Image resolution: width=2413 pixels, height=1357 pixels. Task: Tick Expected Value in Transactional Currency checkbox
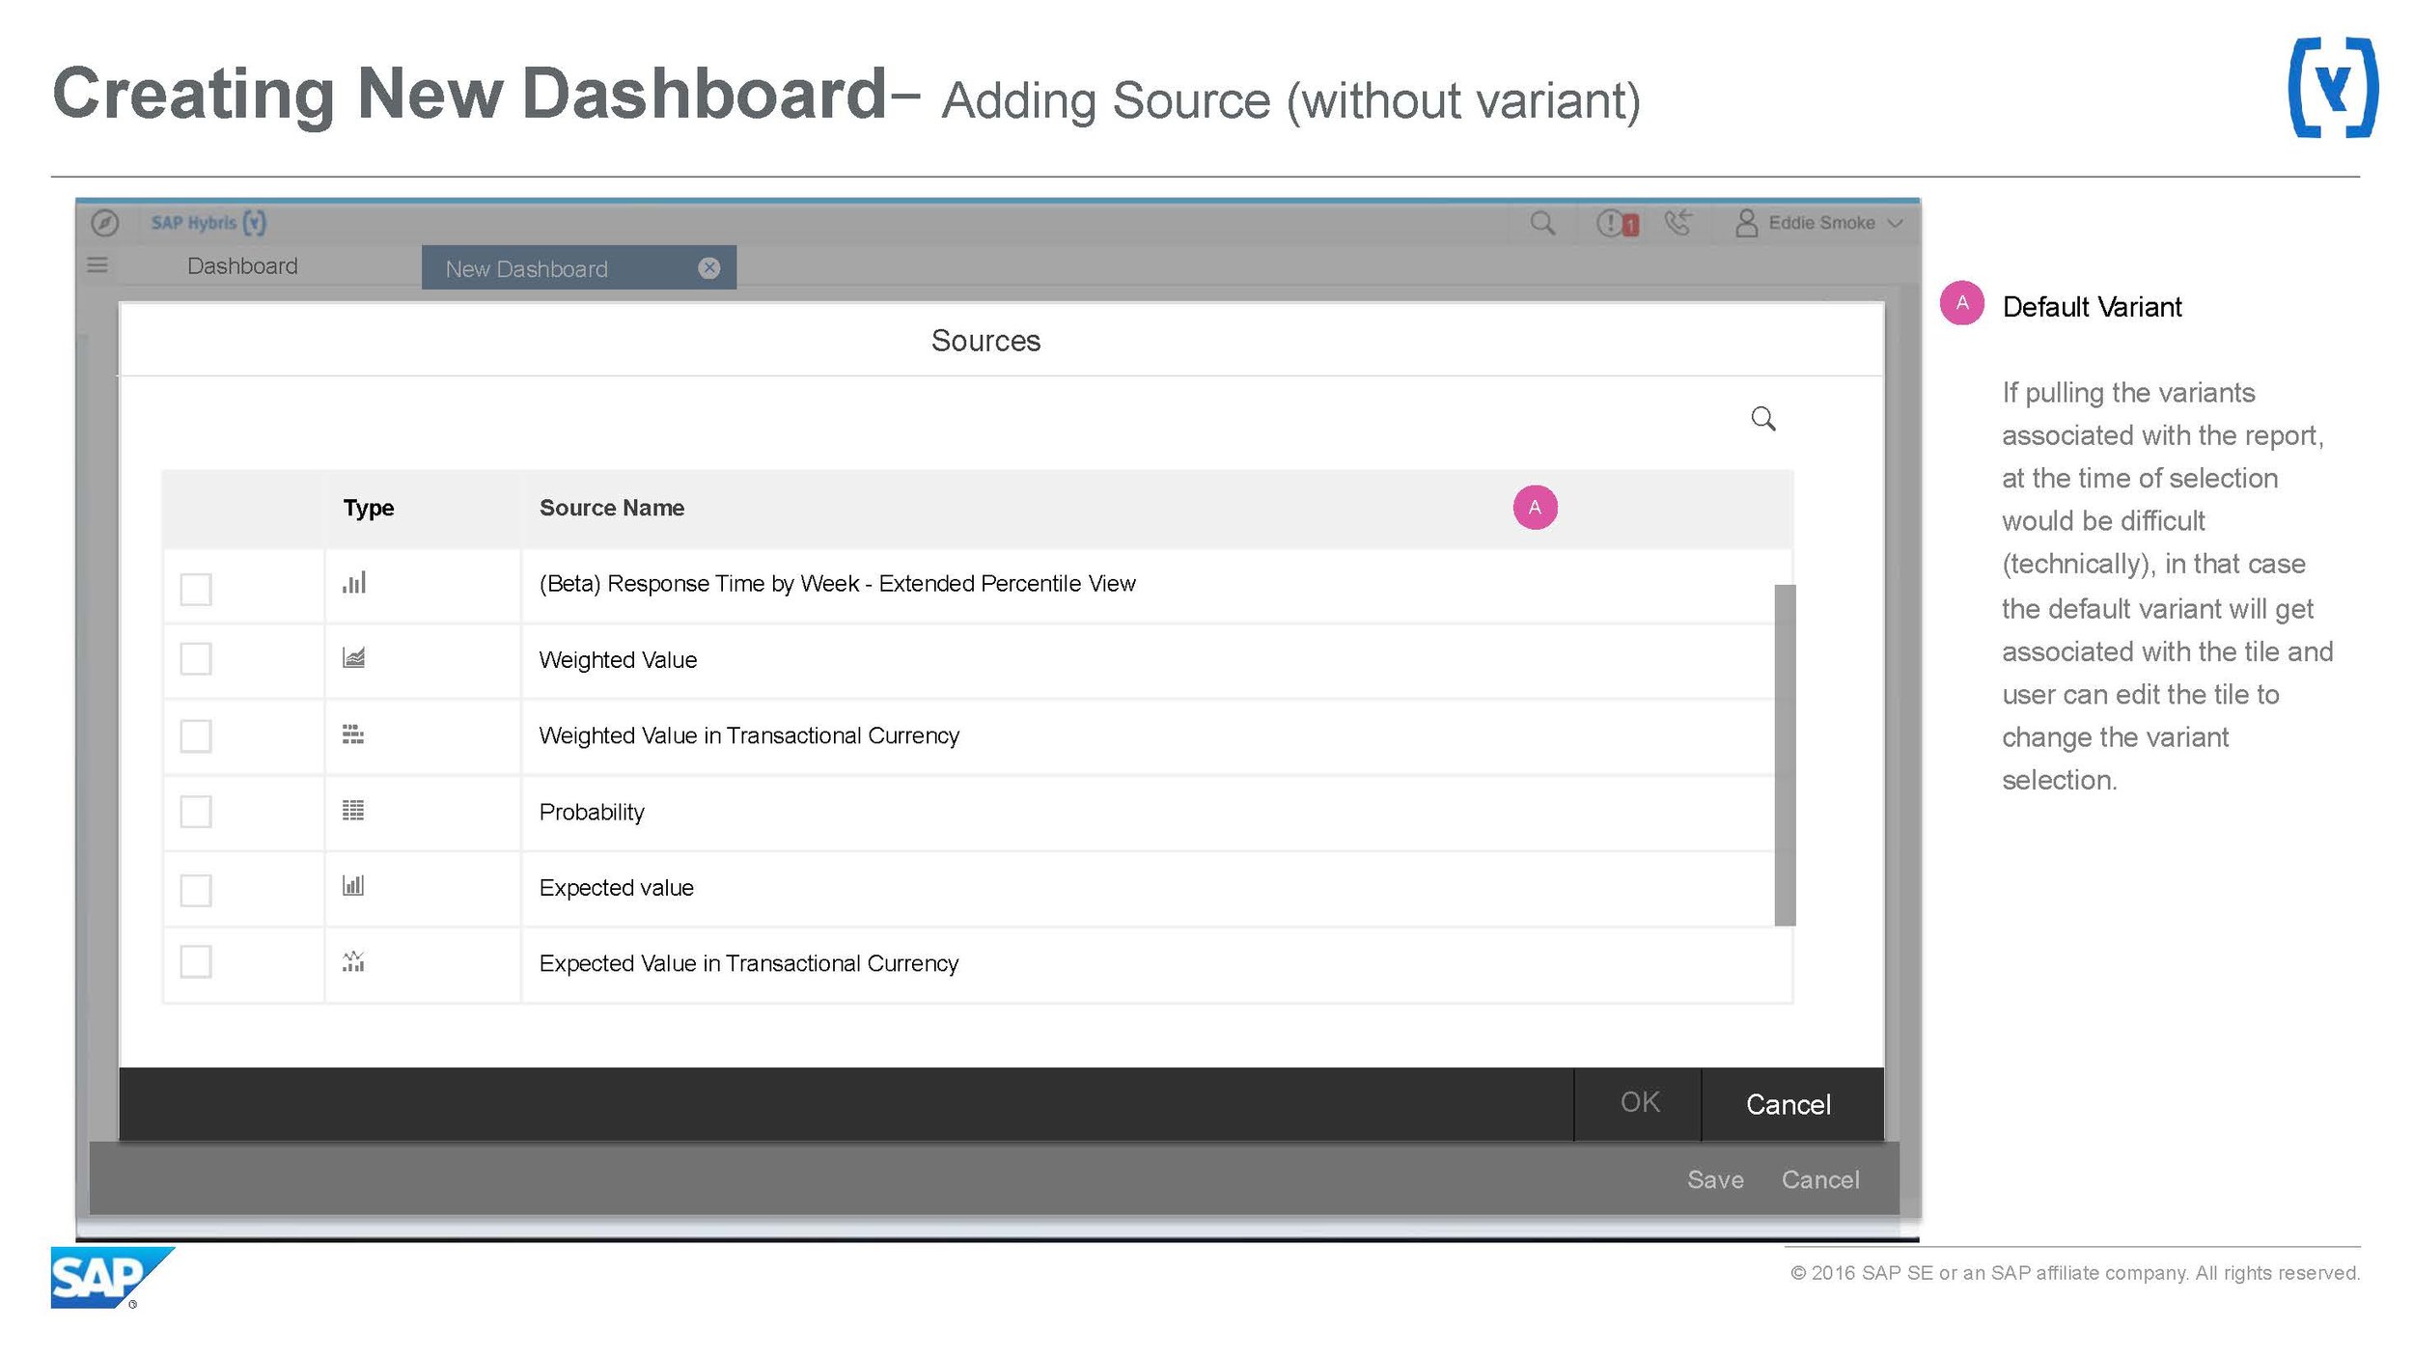tap(196, 961)
